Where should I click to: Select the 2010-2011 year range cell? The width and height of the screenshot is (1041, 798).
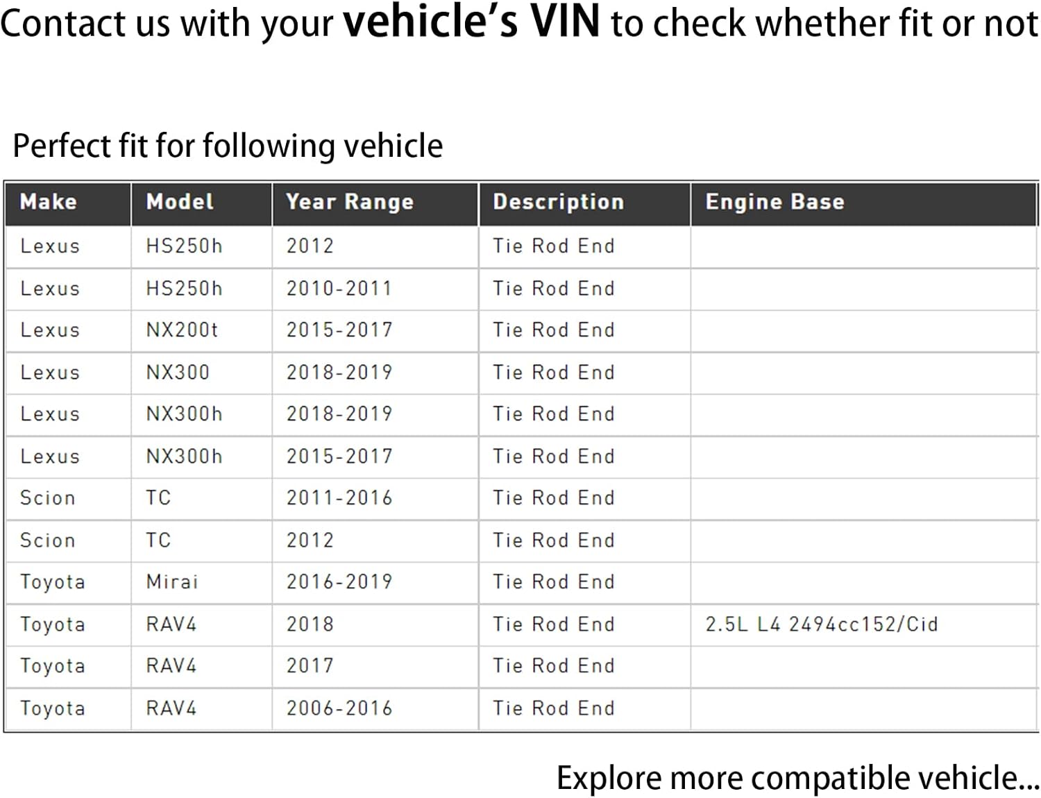coord(339,288)
